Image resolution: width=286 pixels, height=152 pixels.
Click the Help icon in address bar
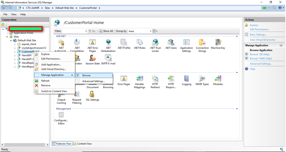pos(280,8)
